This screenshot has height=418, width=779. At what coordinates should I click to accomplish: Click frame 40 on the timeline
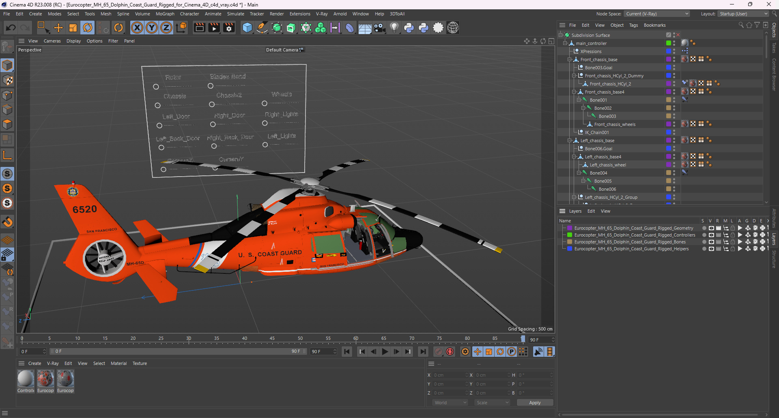tap(244, 339)
